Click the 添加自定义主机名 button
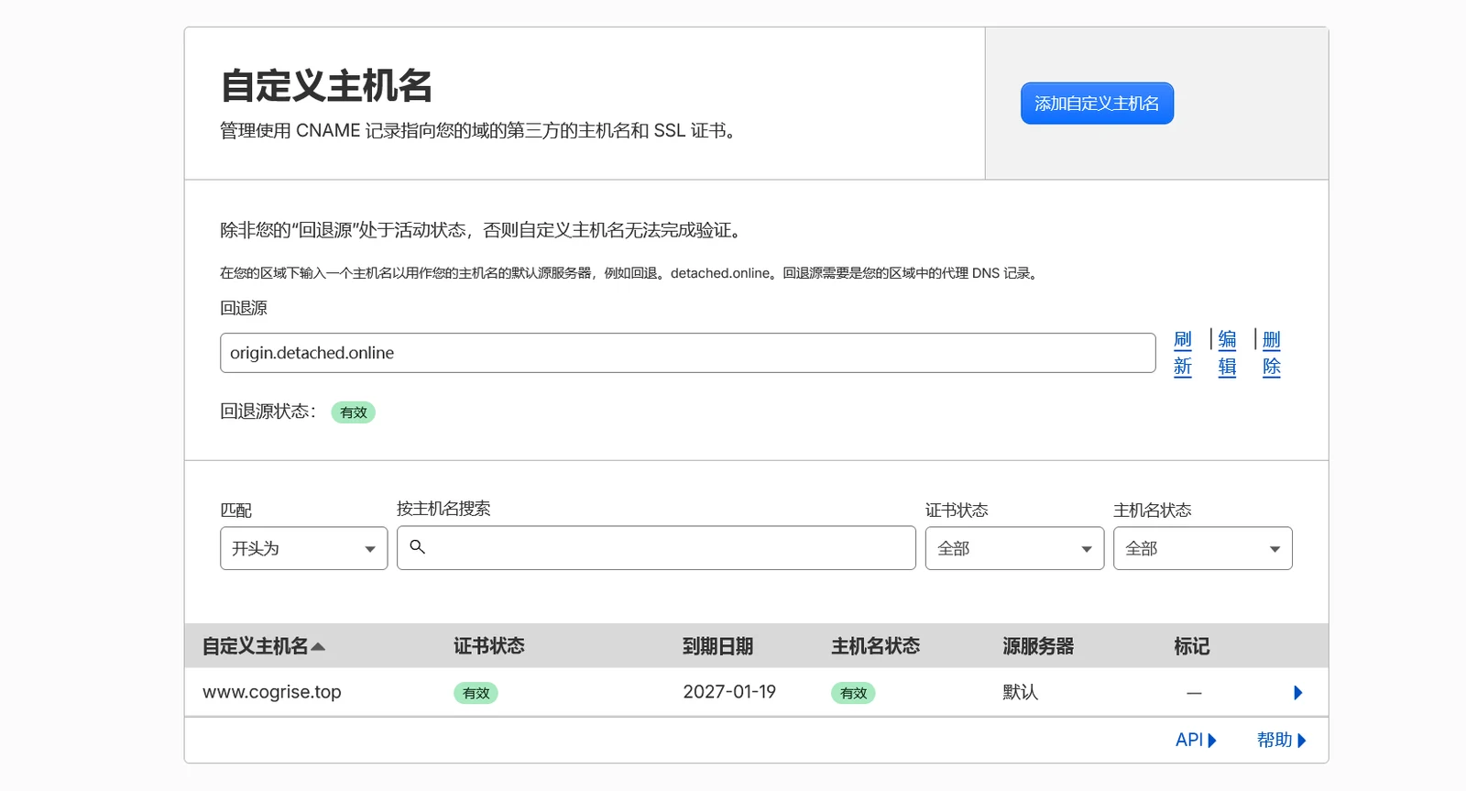Image resolution: width=1466 pixels, height=791 pixels. point(1097,104)
